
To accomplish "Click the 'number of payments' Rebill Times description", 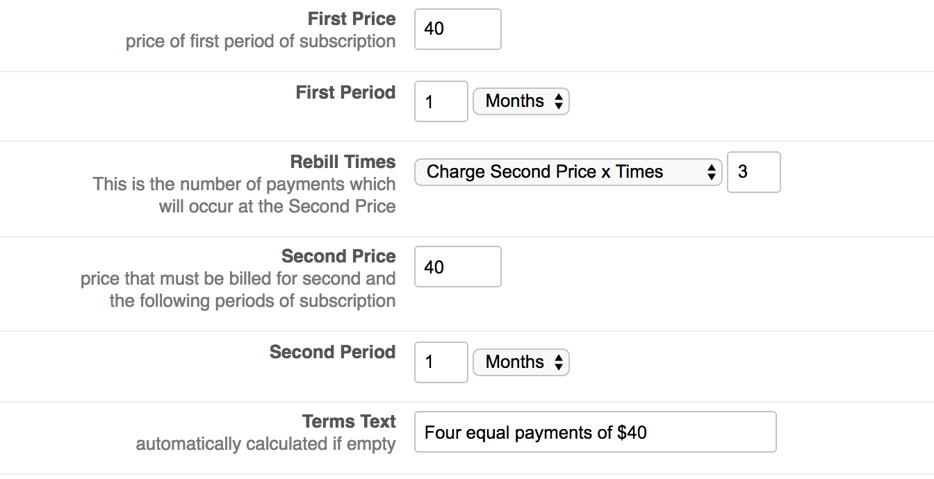I will [244, 195].
